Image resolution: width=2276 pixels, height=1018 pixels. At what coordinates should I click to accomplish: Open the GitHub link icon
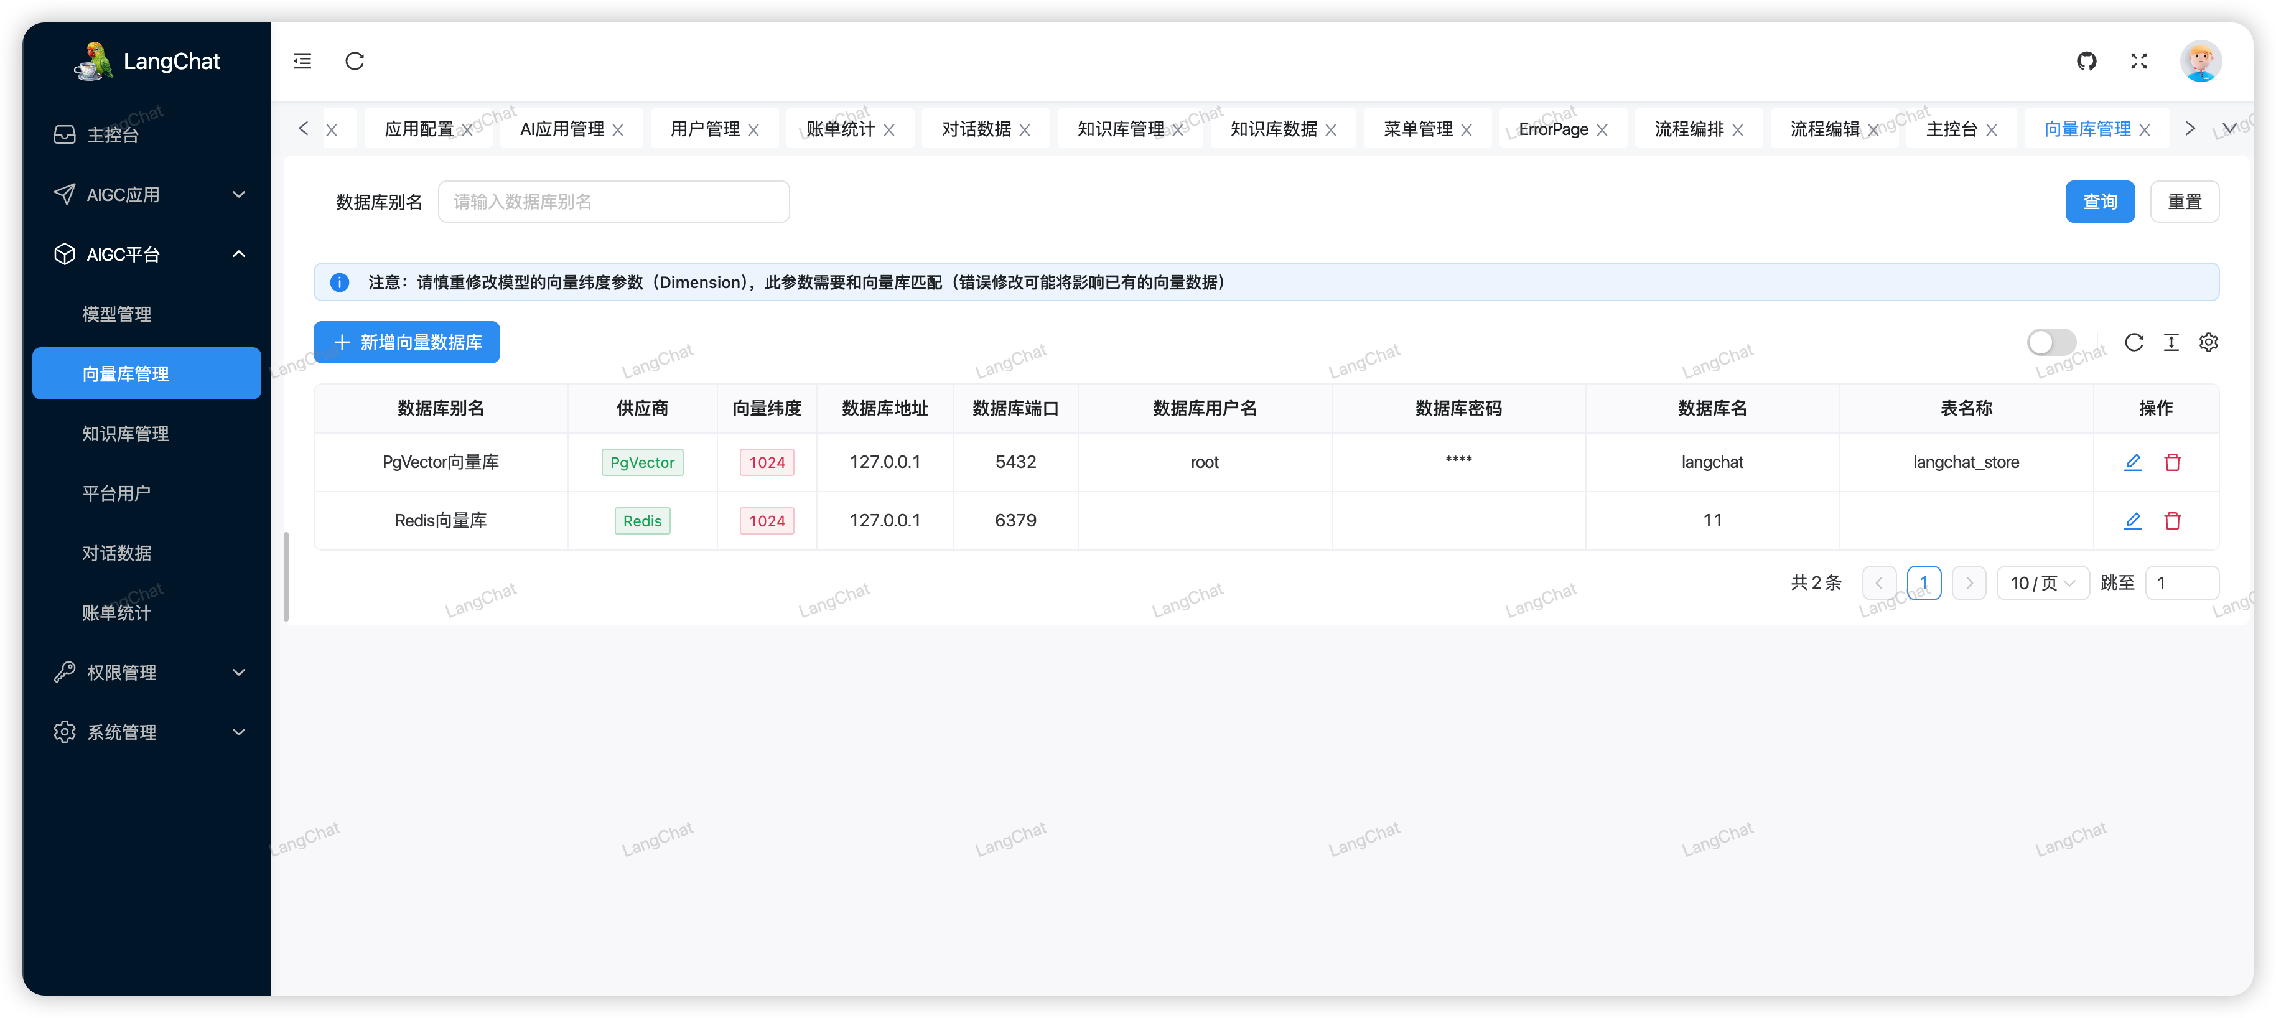[2086, 61]
